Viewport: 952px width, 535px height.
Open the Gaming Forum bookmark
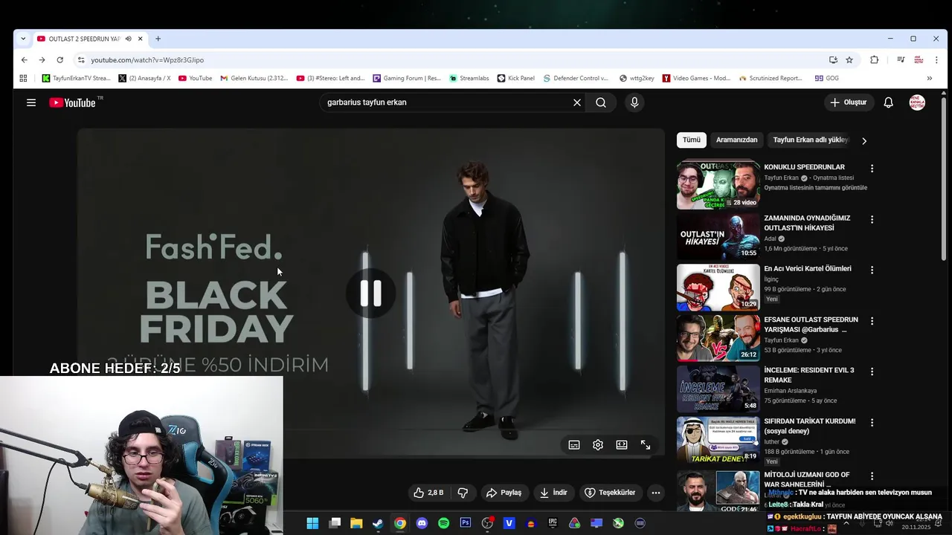[x=407, y=78]
